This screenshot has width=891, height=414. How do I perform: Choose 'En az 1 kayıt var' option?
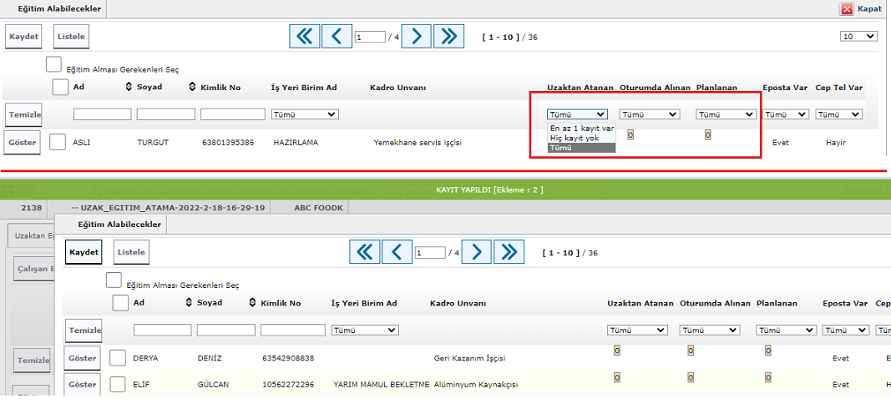[x=581, y=129]
